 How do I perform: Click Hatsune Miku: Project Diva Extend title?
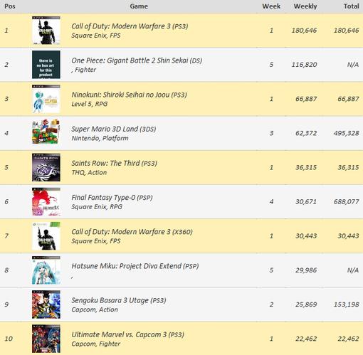pyautogui.click(x=135, y=266)
